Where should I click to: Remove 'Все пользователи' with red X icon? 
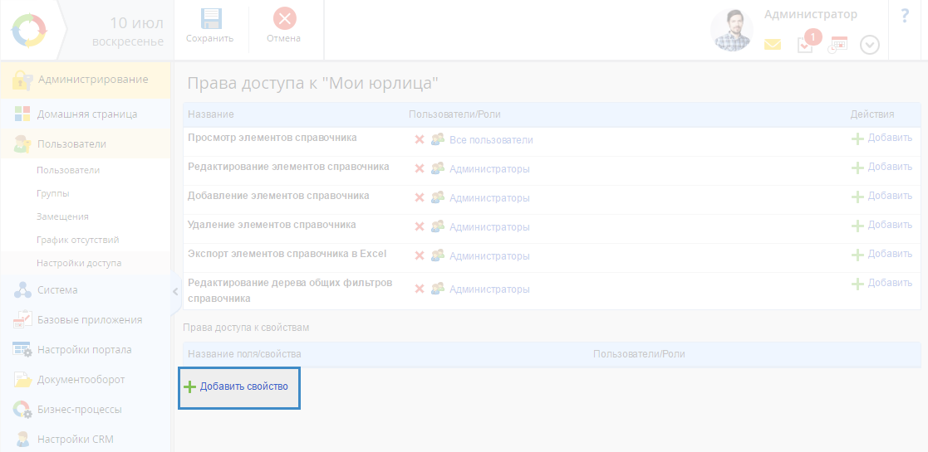click(420, 140)
